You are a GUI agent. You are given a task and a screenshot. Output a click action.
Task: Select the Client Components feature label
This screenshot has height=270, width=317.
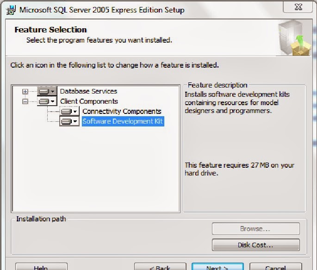coord(89,101)
